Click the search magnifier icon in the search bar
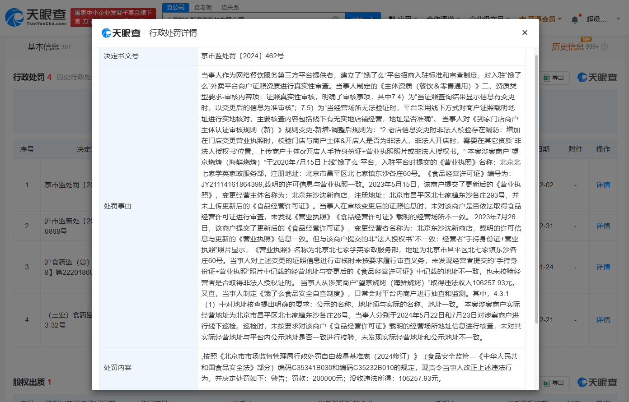 334,19
